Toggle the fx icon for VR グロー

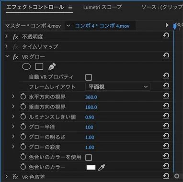15,57
